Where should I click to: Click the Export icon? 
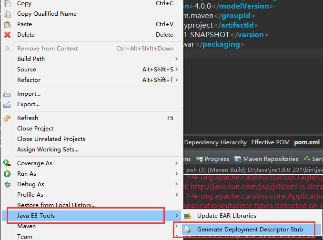pyautogui.click(x=7, y=105)
